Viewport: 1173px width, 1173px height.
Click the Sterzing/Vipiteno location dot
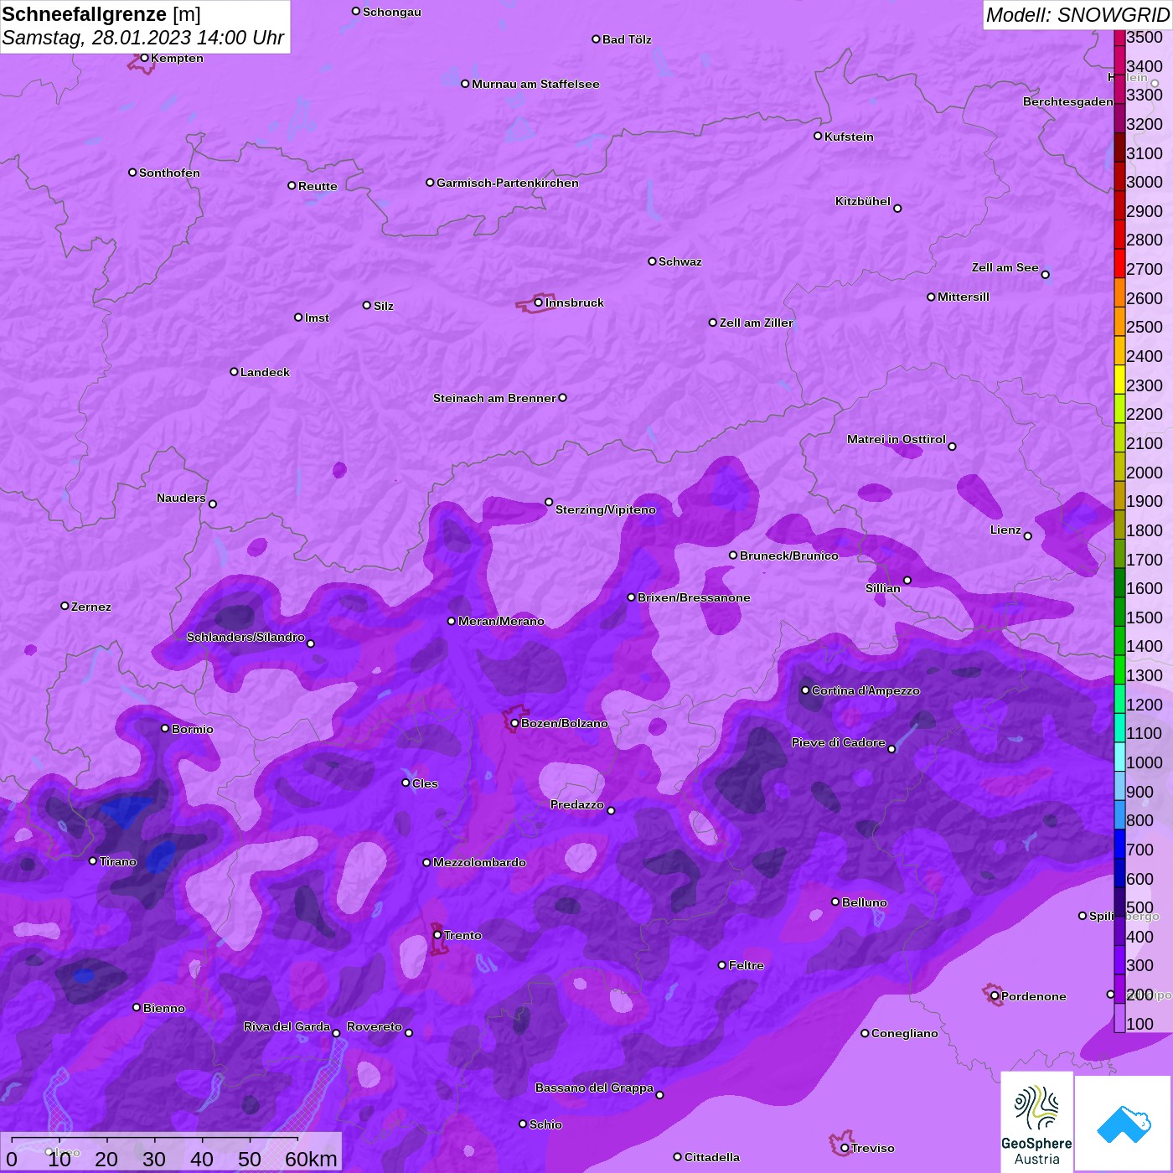[549, 502]
